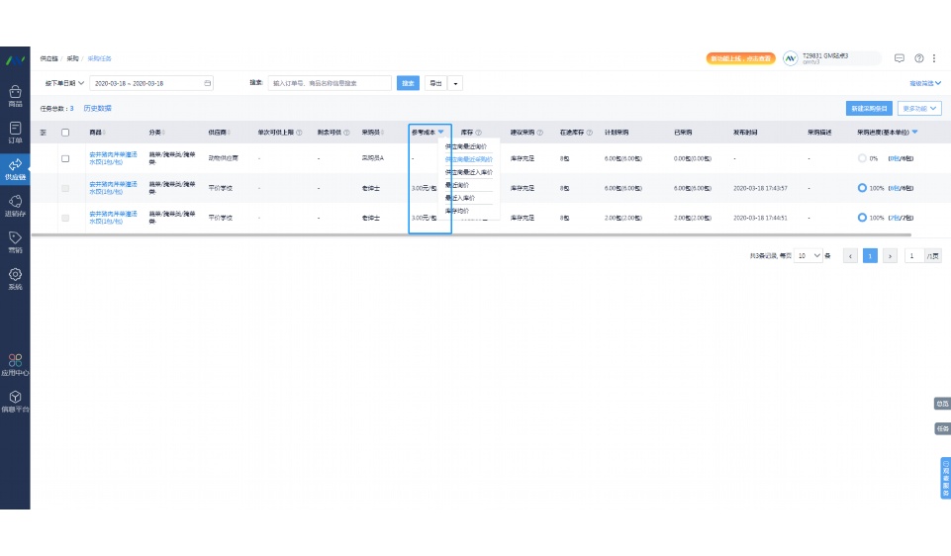The image size is (951, 556).
Task: Expand the 按下单日期 date type dropdown
Action: [65, 83]
